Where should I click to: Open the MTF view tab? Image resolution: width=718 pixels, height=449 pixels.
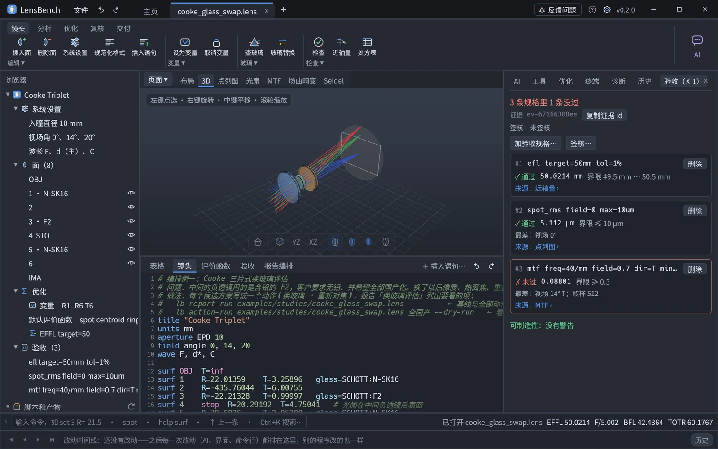(274, 81)
